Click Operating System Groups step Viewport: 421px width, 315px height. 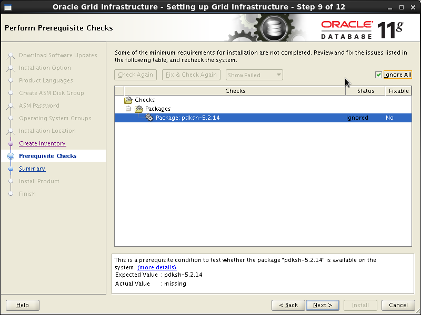[x=55, y=118]
